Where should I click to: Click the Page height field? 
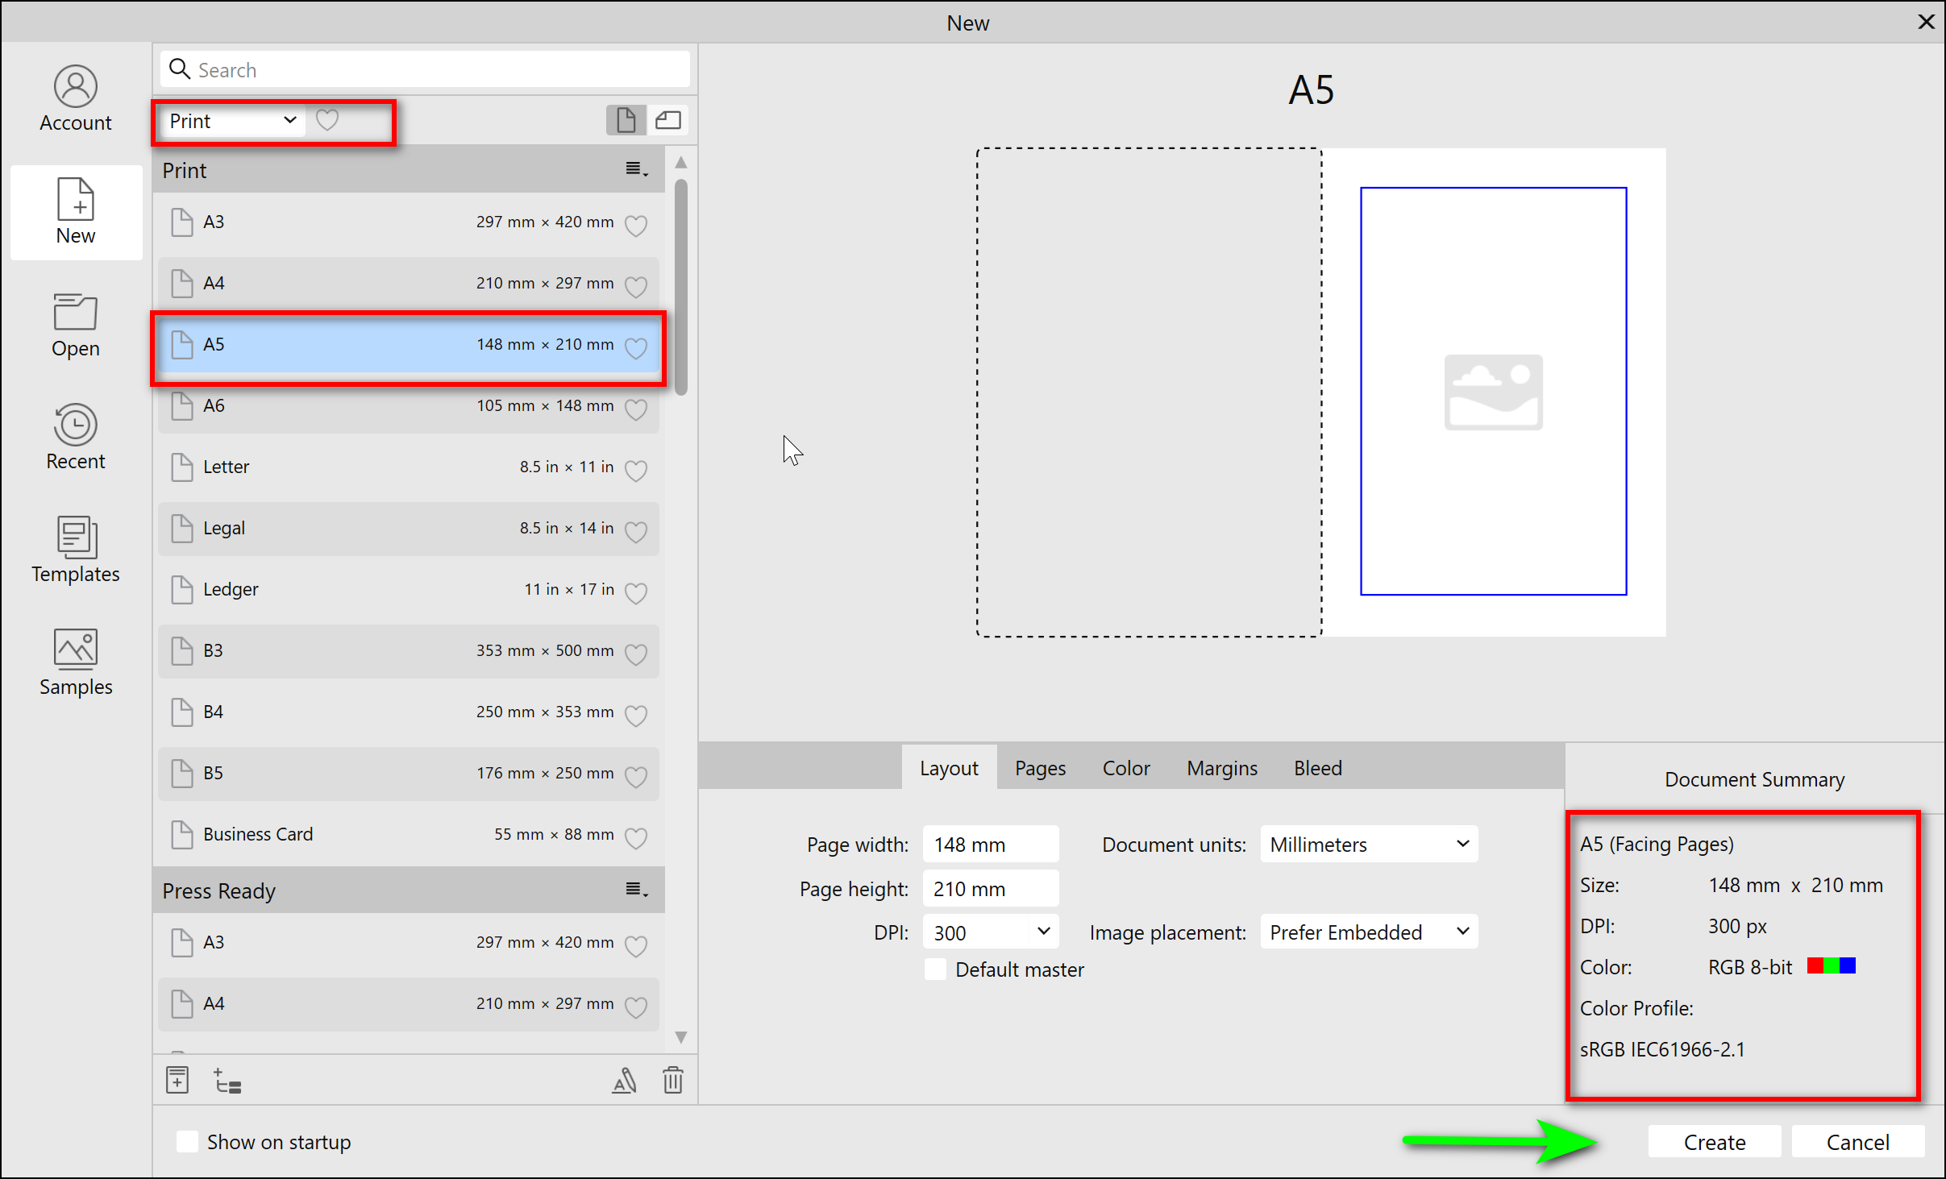[990, 888]
